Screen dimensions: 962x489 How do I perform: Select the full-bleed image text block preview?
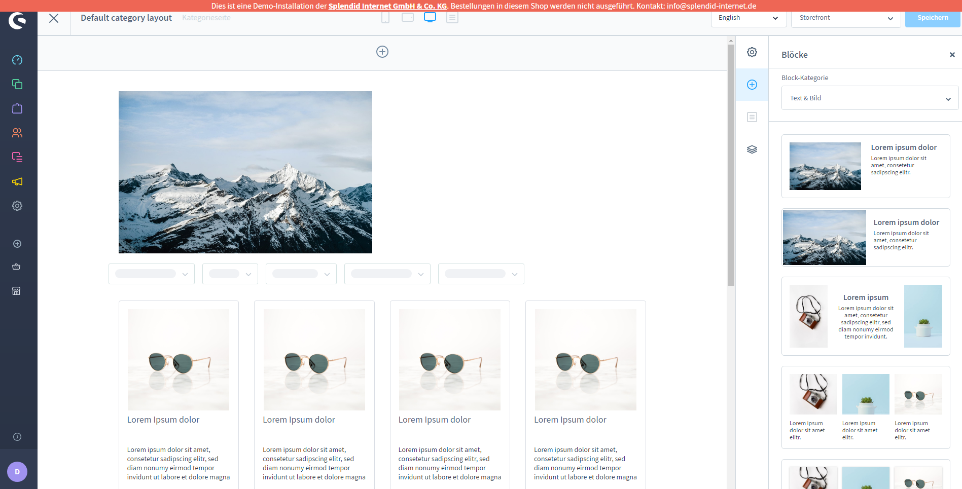pos(866,237)
